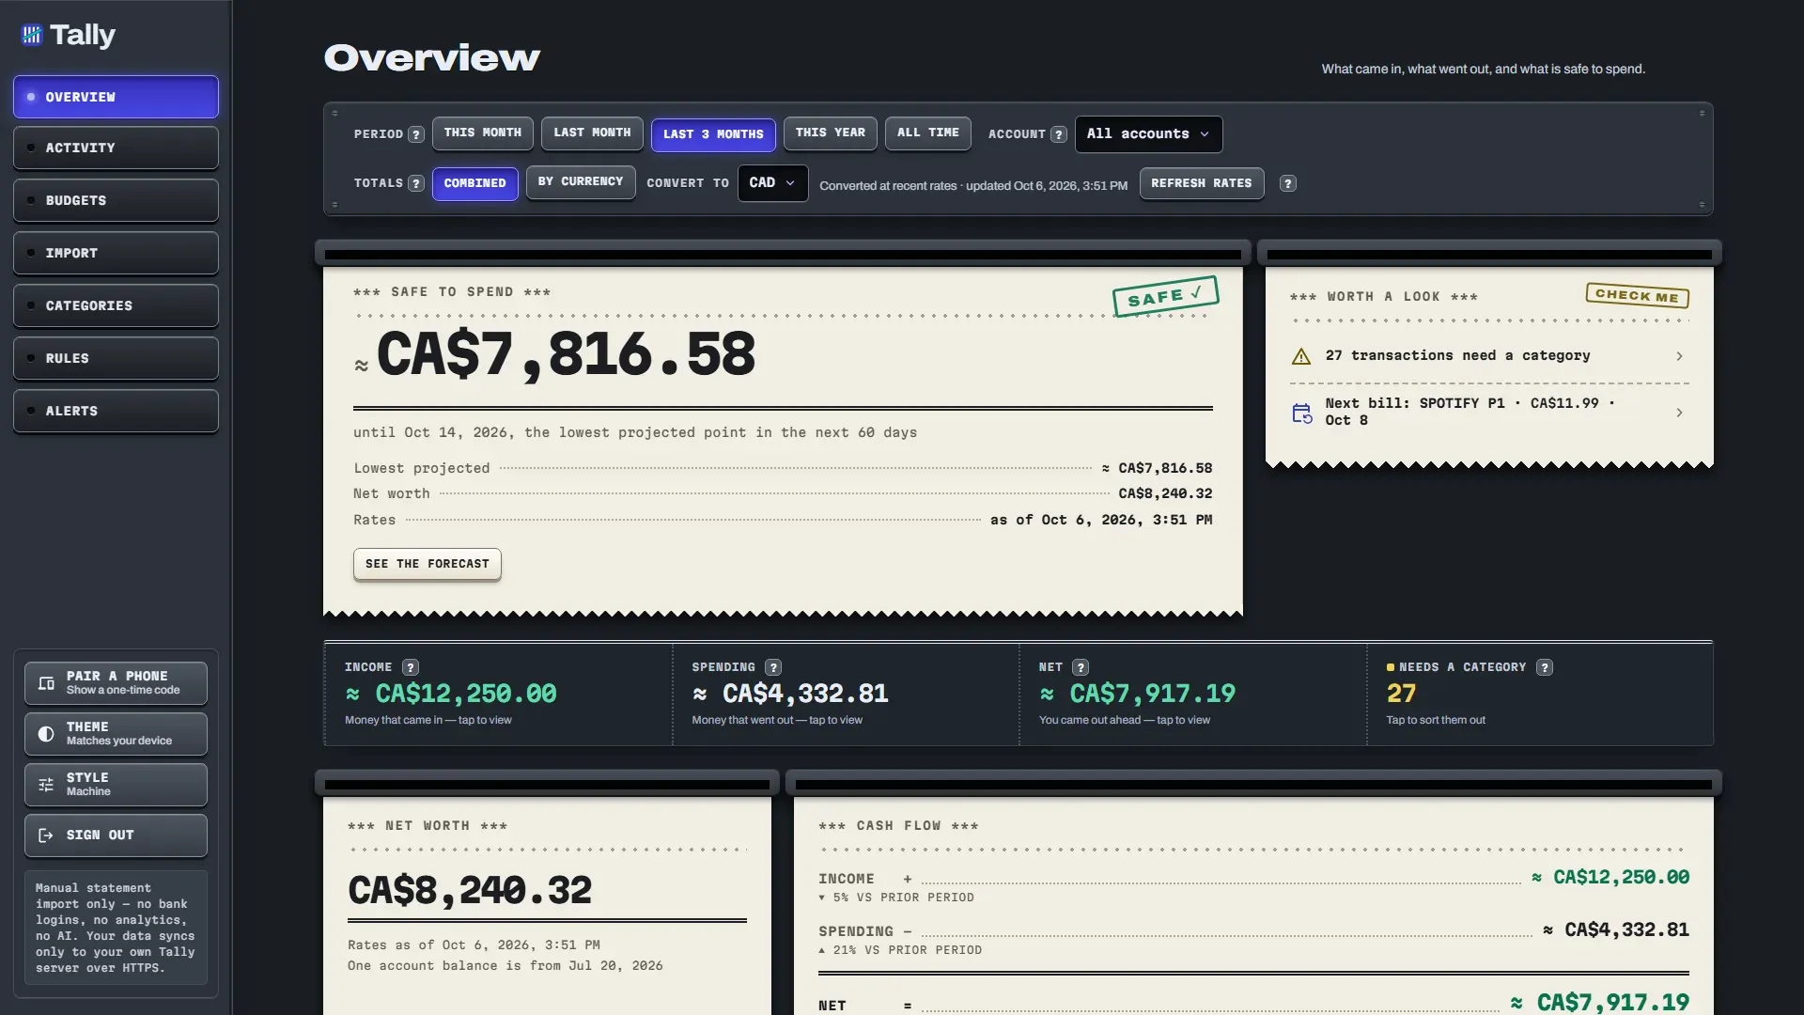This screenshot has height=1015, width=1804.
Task: Open the Income CA$12,250.00 tile
Action: [x=499, y=694]
